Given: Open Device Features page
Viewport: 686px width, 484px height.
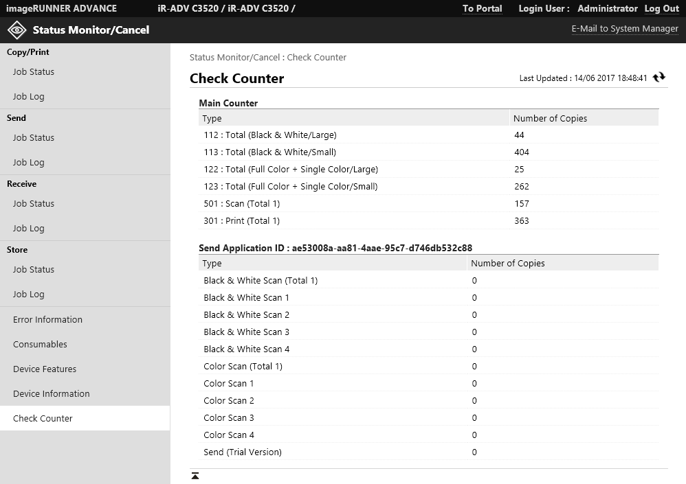Looking at the screenshot, I should (45, 369).
